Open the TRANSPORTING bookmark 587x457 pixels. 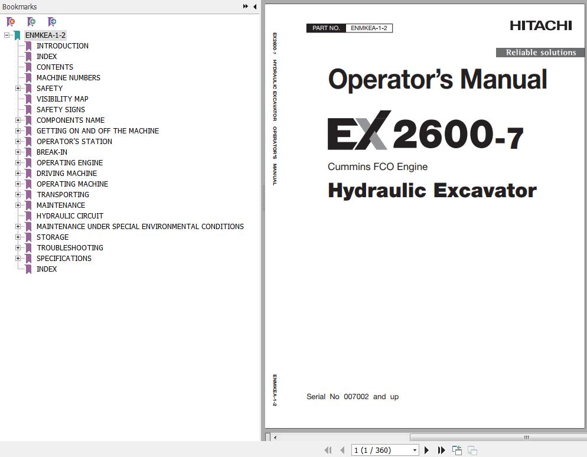[x=63, y=195]
